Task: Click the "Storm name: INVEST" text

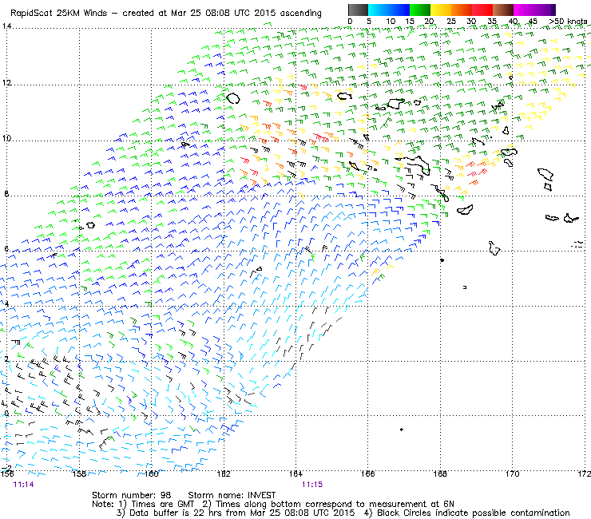Action: click(232, 495)
